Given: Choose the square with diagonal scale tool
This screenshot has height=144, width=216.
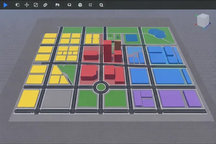Looking at the screenshot, I should (x=36, y=5).
